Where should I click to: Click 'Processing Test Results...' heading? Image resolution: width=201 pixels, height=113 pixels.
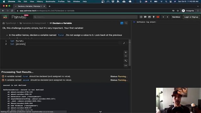tap(17, 72)
